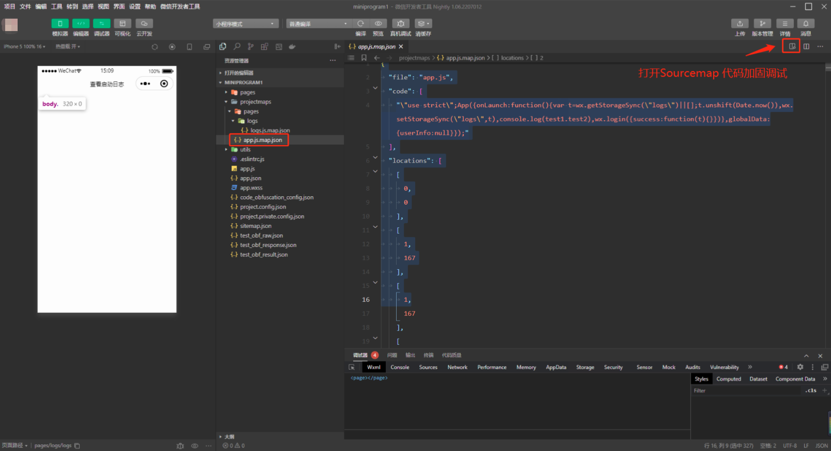831x451 pixels.
Task: Open editor more actions menu
Action: (820, 47)
